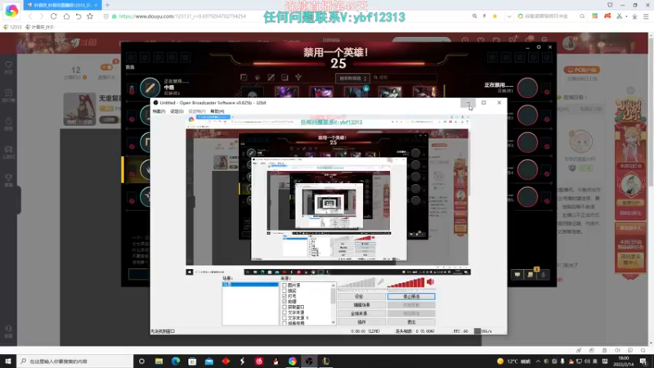Expand the address bar dropdown arrow
This screenshot has width=654, height=368.
pos(508,16)
